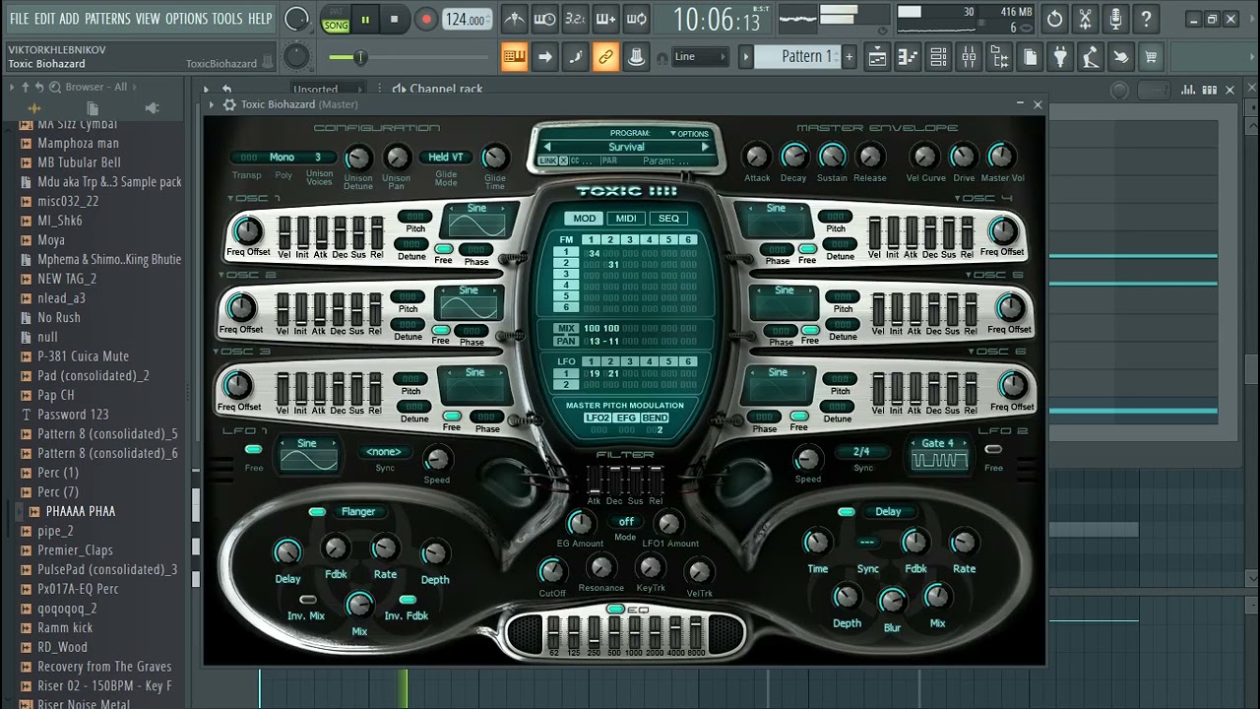Add a new pattern with plus button
Screen dimensions: 1260x709
849,57
